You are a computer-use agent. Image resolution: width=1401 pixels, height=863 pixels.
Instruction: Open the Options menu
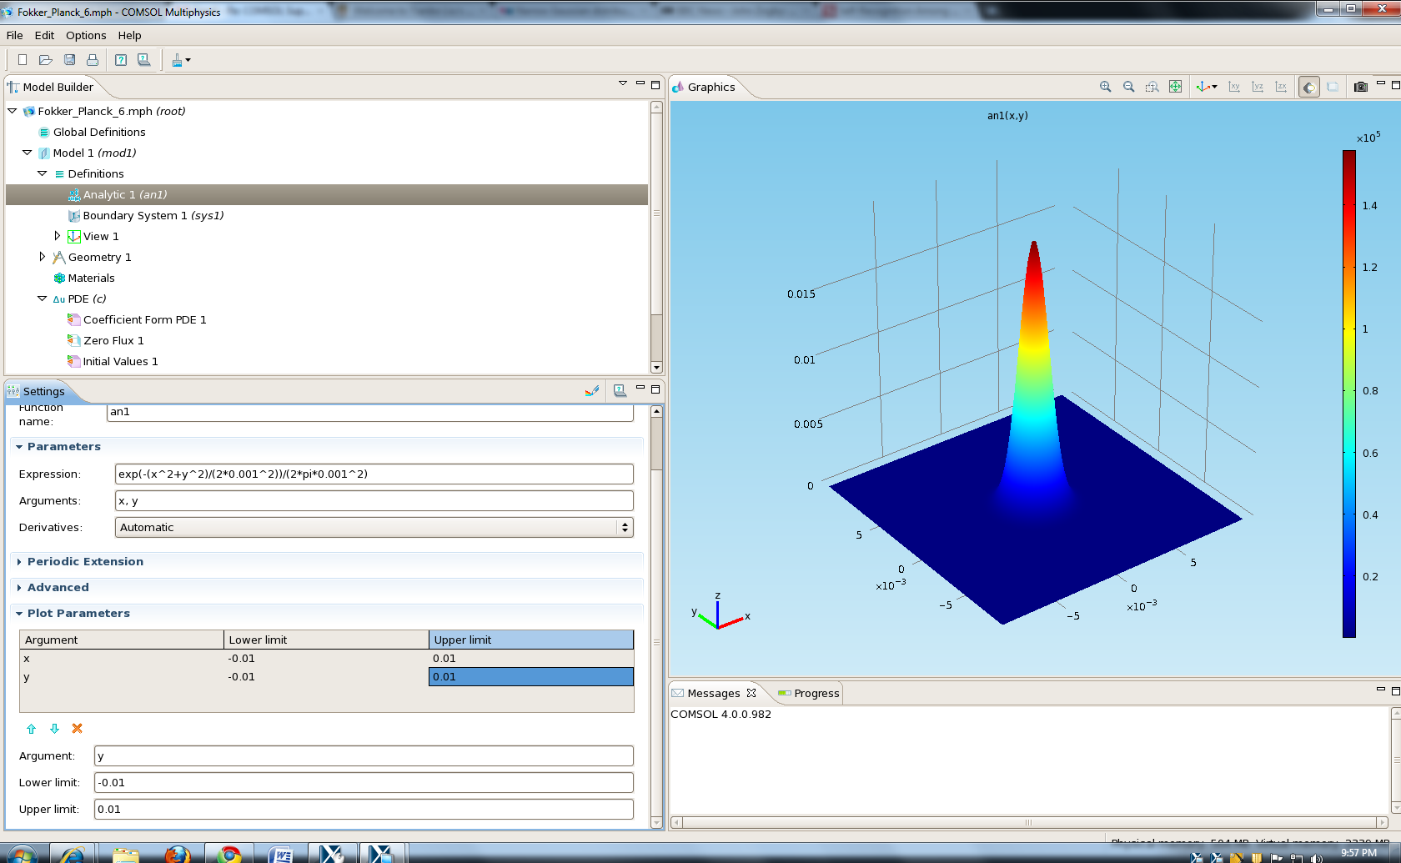click(x=86, y=35)
